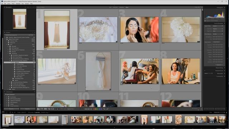Expand the Comments panel
This screenshot has height=129, width=229.
click(x=224, y=76)
